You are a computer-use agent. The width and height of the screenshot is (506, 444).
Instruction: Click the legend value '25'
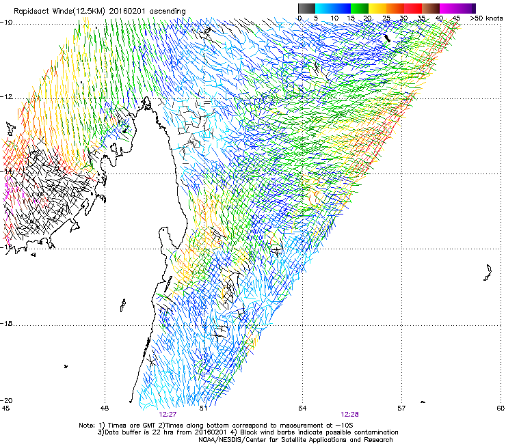click(x=386, y=18)
